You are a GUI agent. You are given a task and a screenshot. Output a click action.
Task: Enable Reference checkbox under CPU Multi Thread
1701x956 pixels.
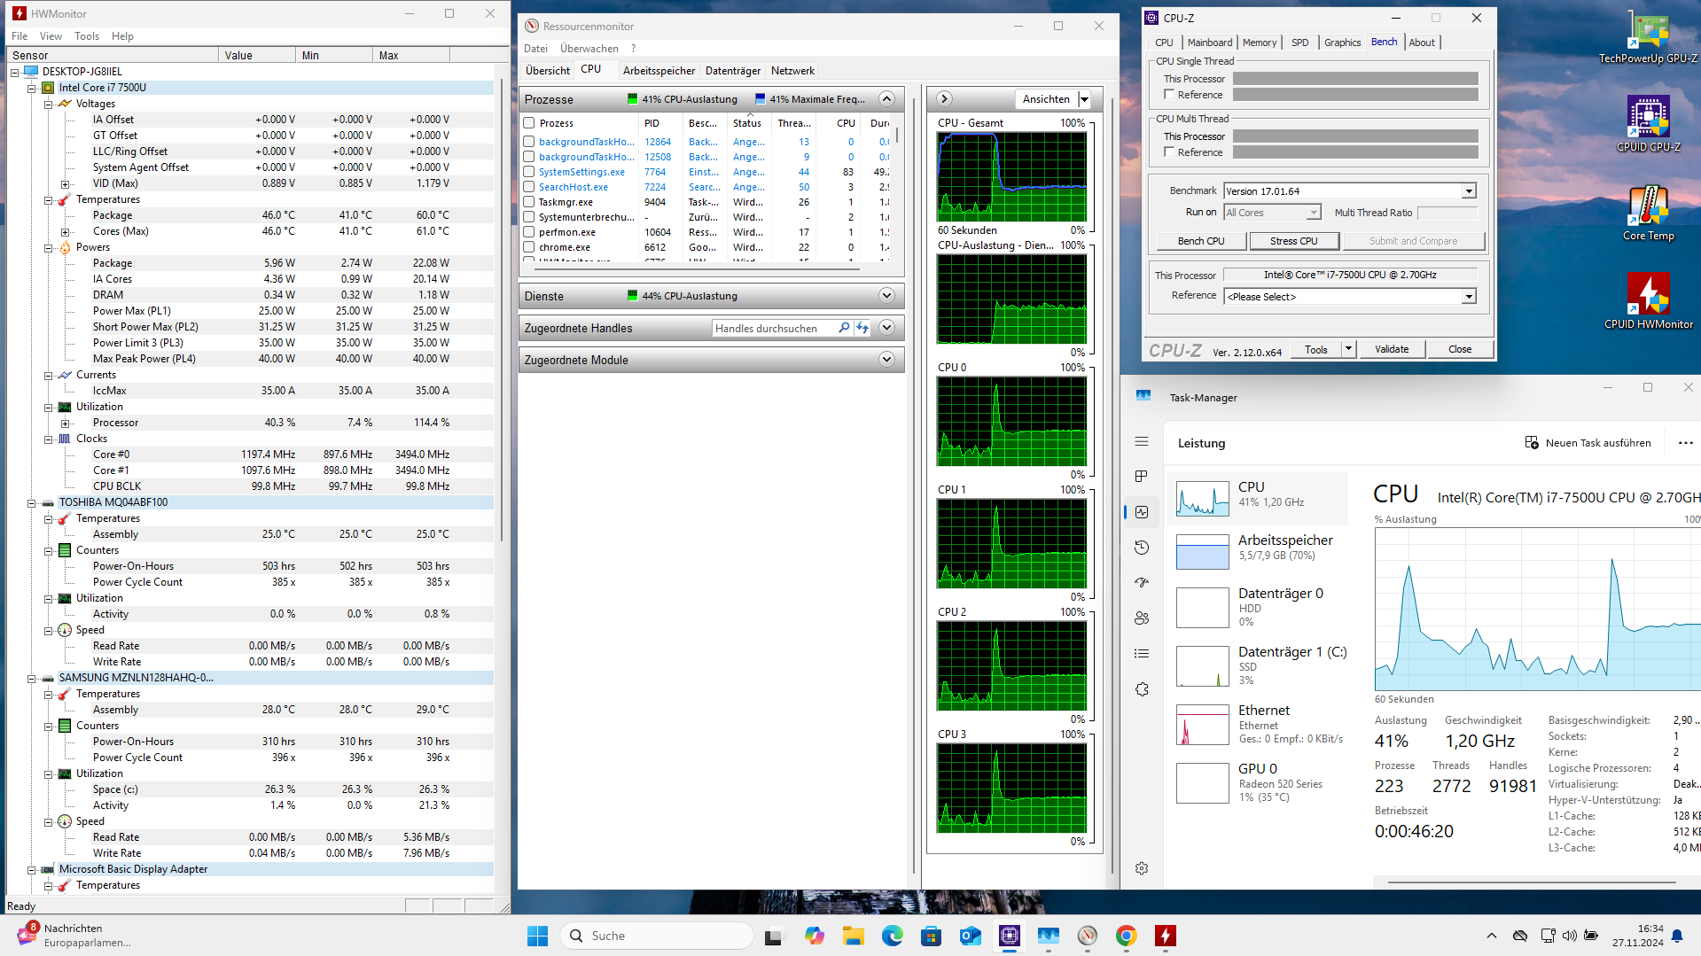click(x=1169, y=152)
